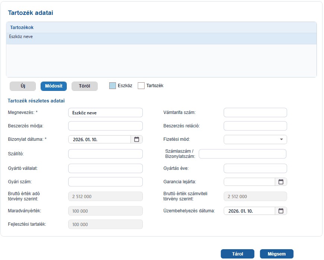The image size is (324, 260).
Task: Focus the Számlaszám / Bizonylatszám input field
Action: coord(242,154)
